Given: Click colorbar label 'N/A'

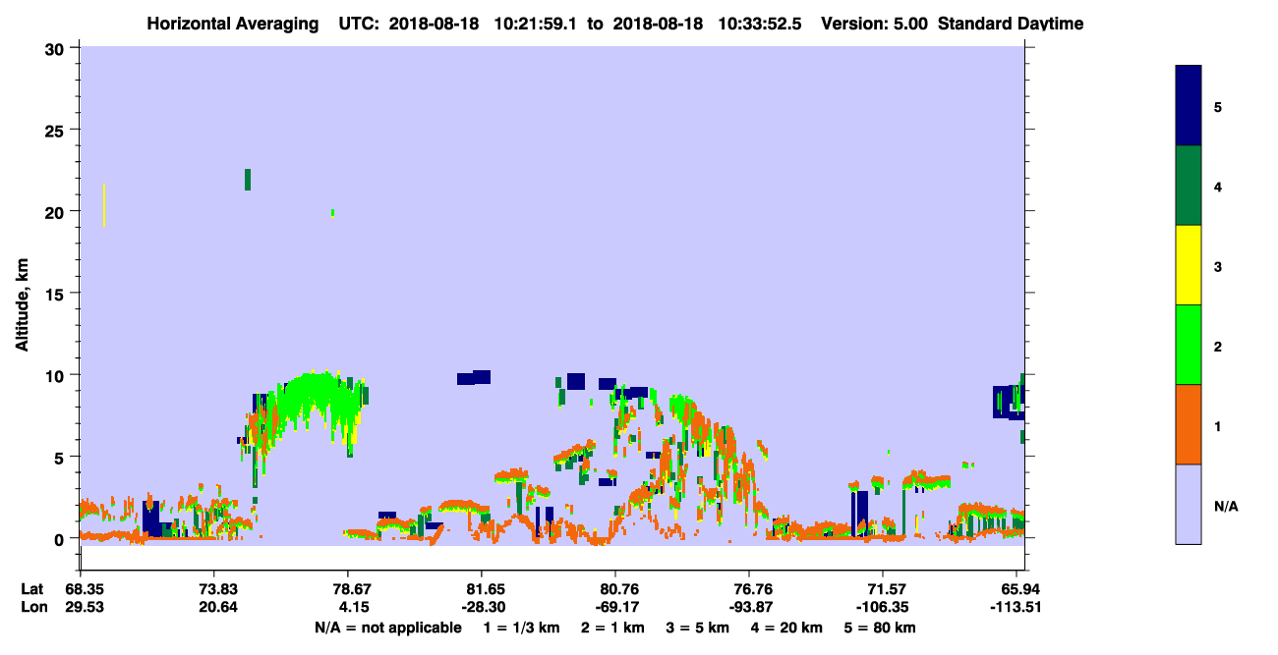Looking at the screenshot, I should 1225,506.
